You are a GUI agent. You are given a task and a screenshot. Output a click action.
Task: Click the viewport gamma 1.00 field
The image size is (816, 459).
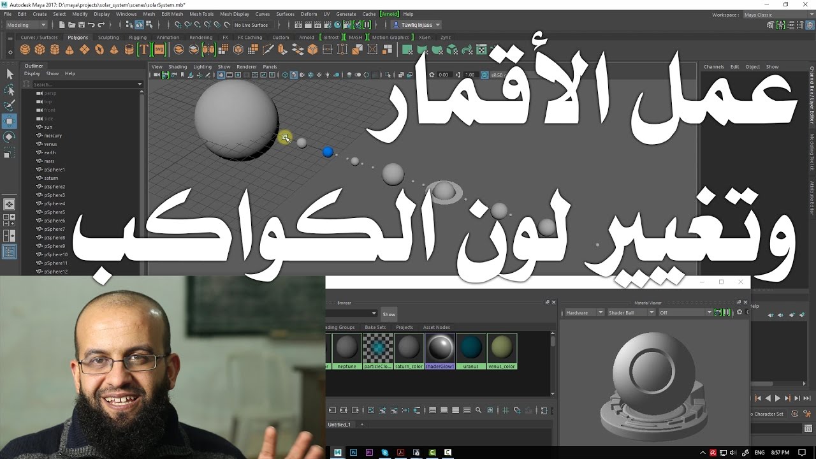click(x=470, y=75)
